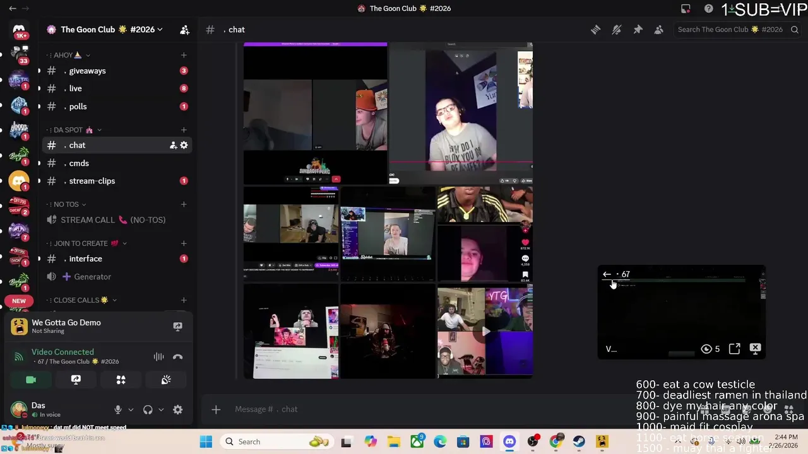Open File Explorer from the taskbar
The width and height of the screenshot is (808, 454).
click(394, 442)
